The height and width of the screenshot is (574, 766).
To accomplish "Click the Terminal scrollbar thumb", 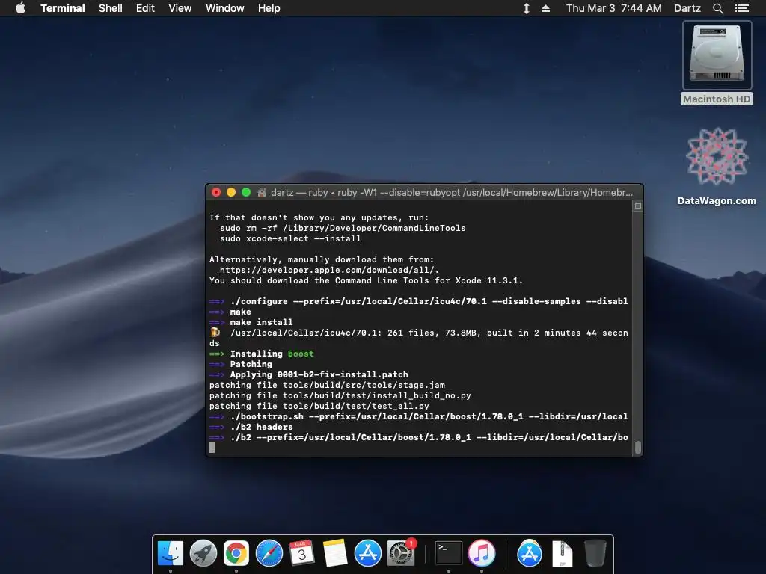I will click(x=637, y=447).
